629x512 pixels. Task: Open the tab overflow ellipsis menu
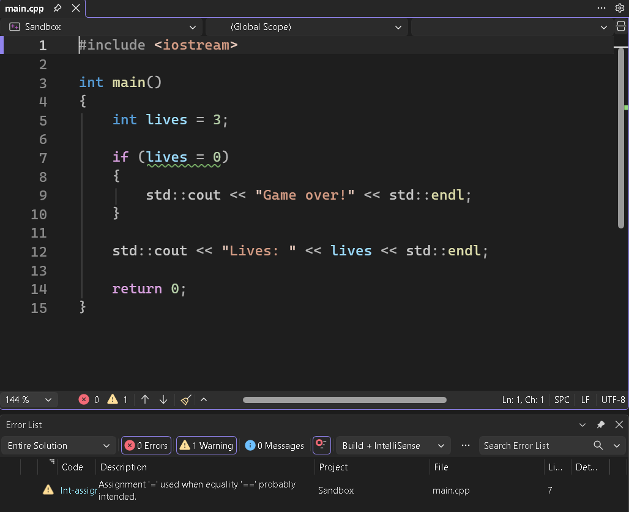[x=601, y=8]
